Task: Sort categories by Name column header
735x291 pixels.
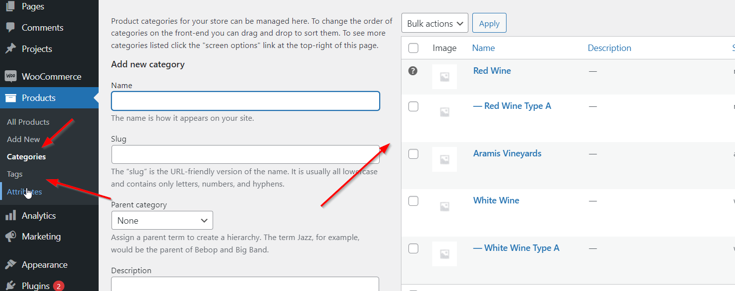Action: (483, 48)
